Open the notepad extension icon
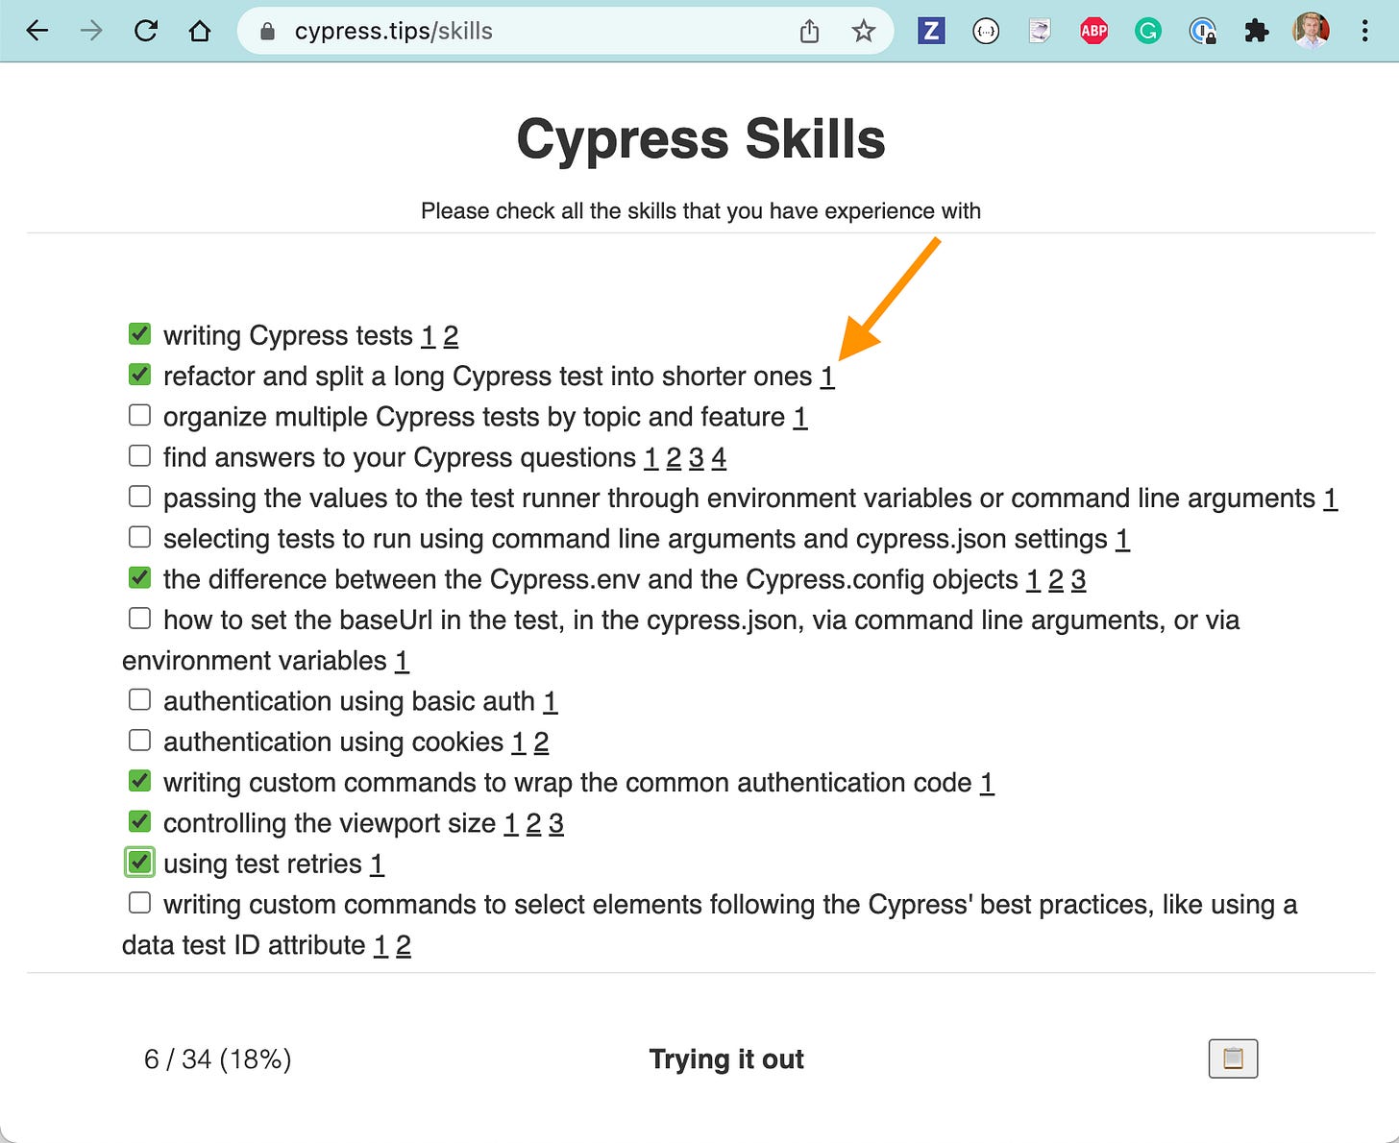1399x1143 pixels. (1040, 31)
